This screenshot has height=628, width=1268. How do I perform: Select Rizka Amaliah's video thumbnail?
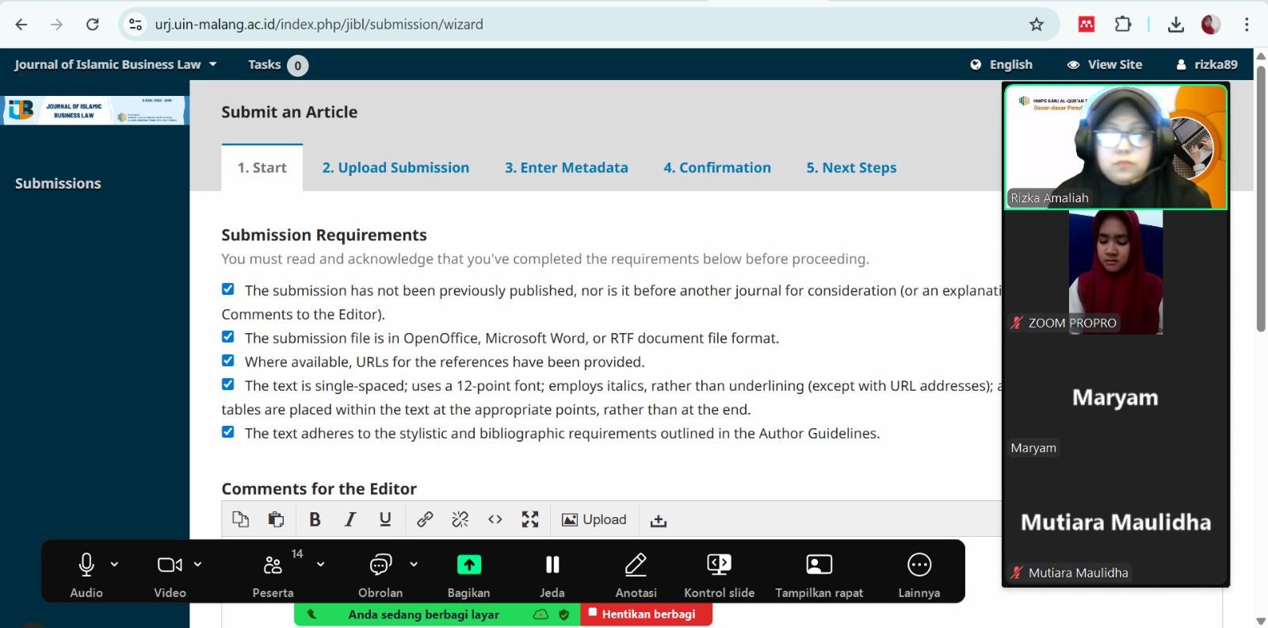point(1116,147)
